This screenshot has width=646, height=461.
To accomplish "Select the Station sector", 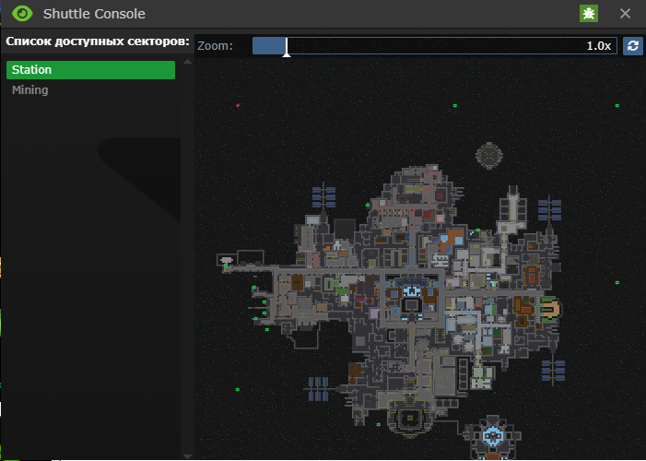I will coord(90,70).
